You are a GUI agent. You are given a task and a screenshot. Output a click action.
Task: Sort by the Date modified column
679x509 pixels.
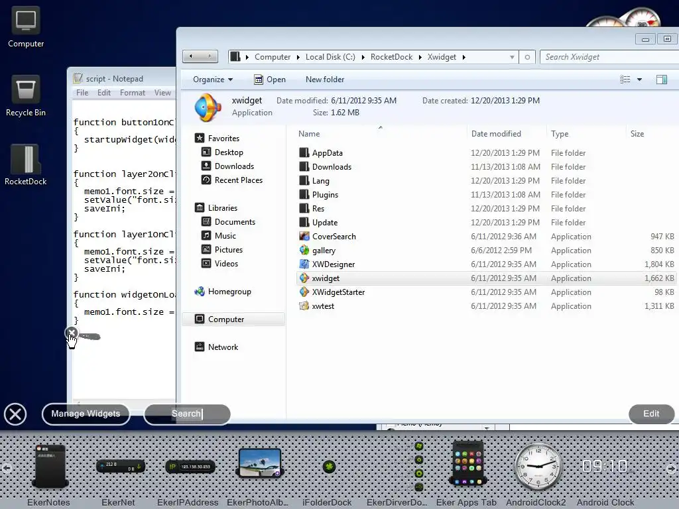tap(496, 134)
